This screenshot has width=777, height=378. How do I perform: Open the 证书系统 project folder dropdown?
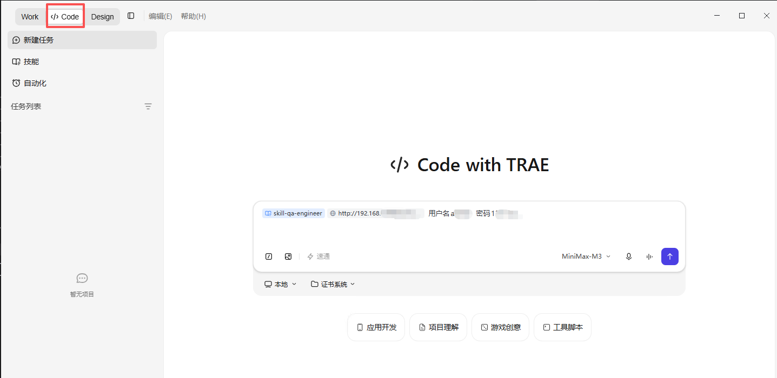pyautogui.click(x=333, y=284)
